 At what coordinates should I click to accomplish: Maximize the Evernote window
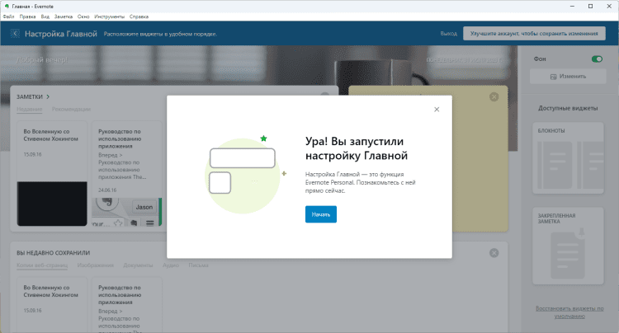(x=591, y=6)
